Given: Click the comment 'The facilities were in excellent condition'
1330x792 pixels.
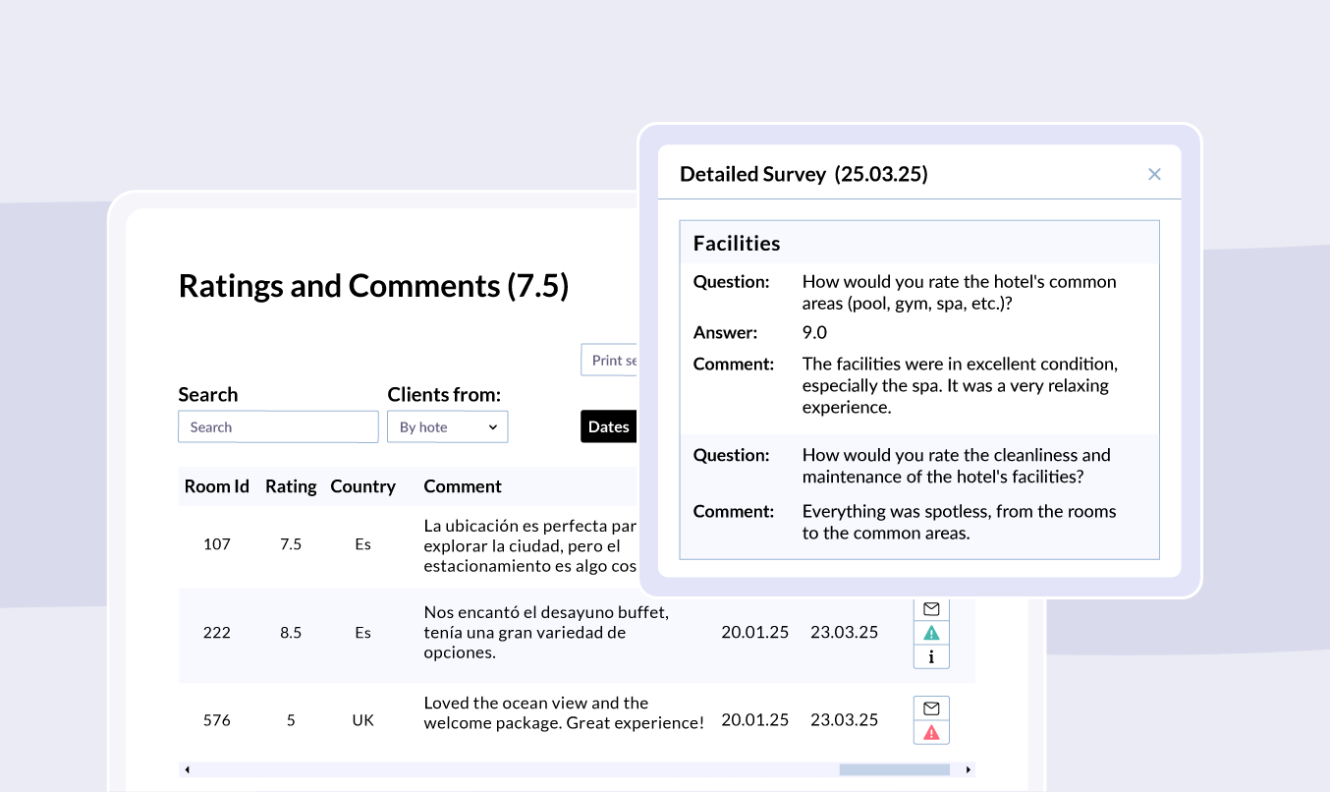Looking at the screenshot, I should (x=961, y=385).
